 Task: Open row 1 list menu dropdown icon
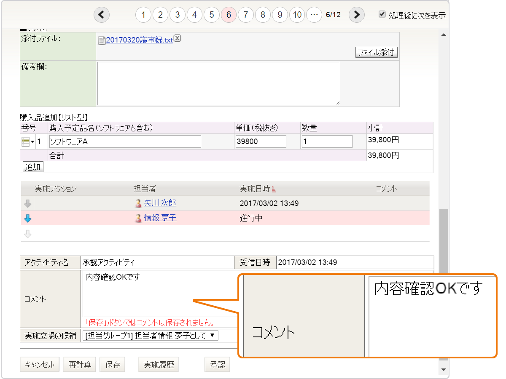point(28,142)
